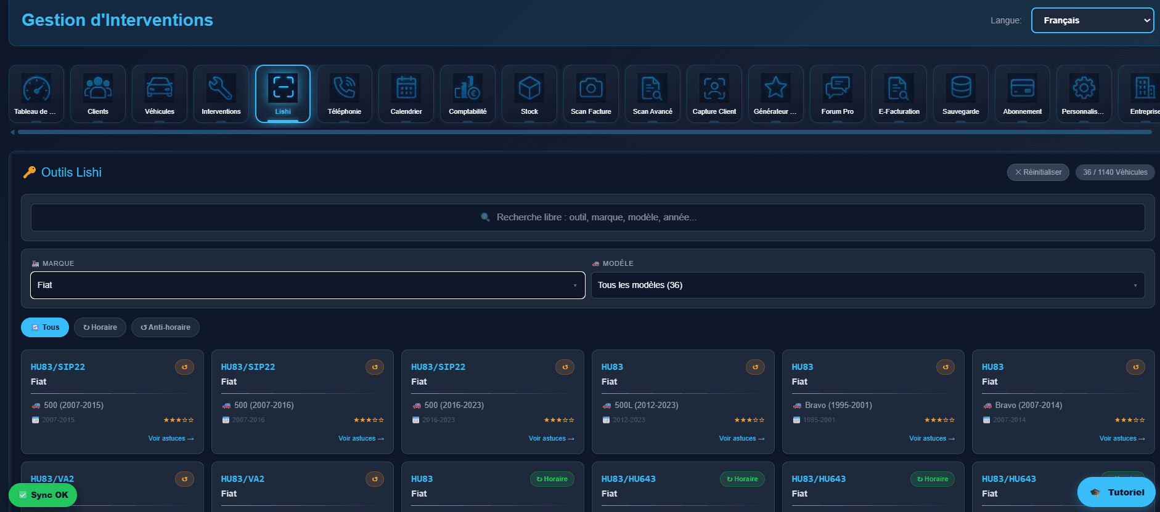Go to the Véhicules section

pyautogui.click(x=160, y=94)
